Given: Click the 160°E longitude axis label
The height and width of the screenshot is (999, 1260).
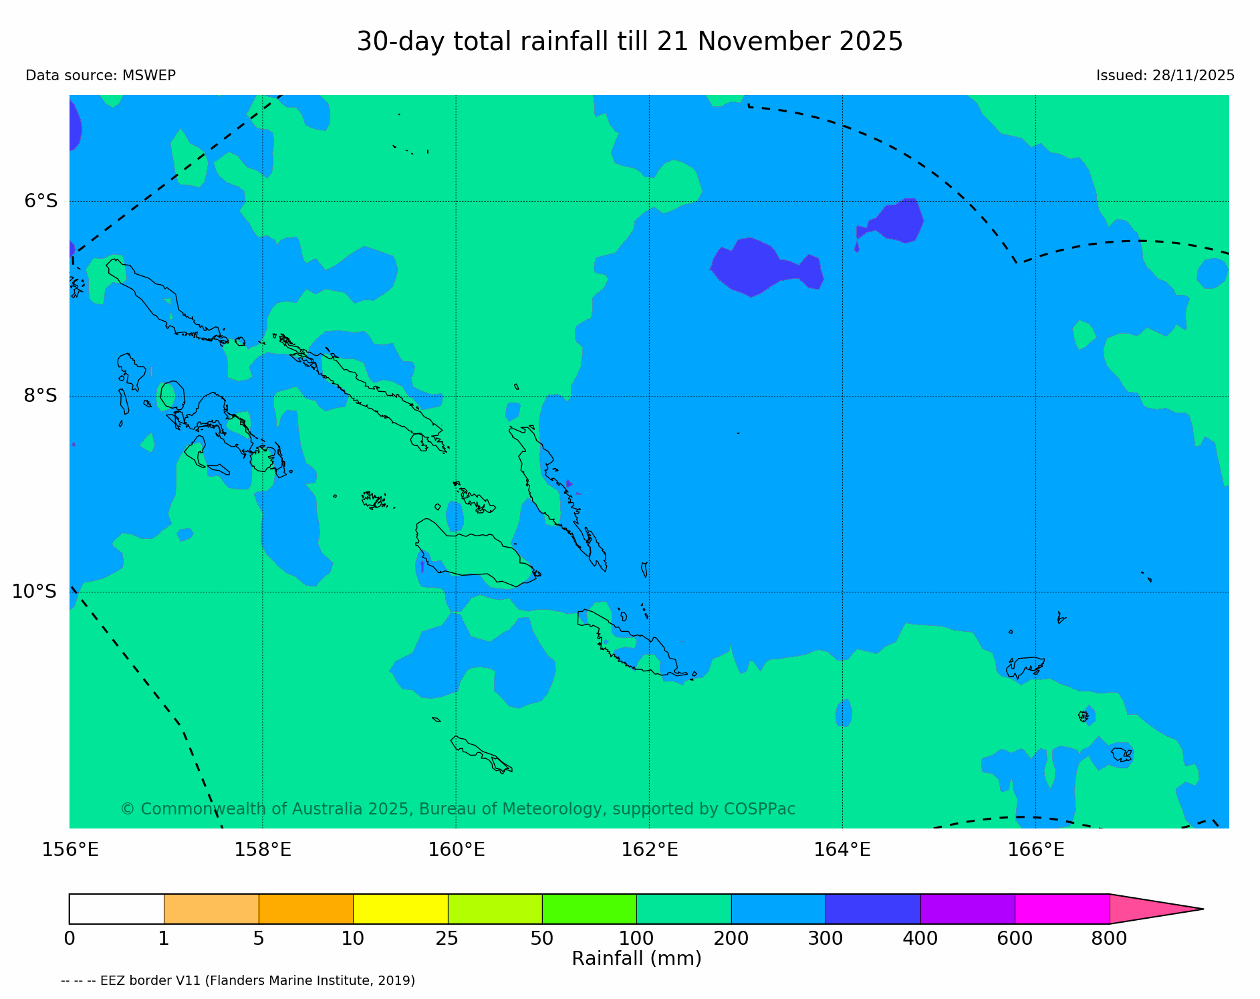Looking at the screenshot, I should pos(456,850).
